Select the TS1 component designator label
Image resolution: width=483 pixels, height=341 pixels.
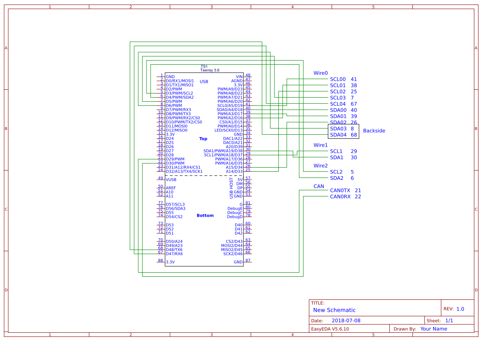click(204, 66)
